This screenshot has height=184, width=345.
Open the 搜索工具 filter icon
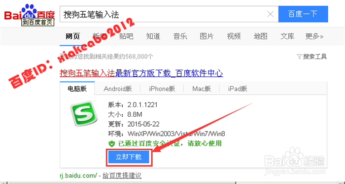(x=300, y=57)
